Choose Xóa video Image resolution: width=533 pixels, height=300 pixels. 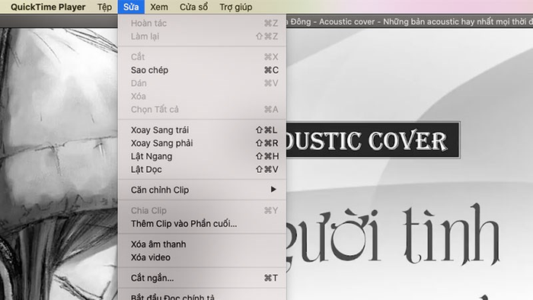coord(202,257)
